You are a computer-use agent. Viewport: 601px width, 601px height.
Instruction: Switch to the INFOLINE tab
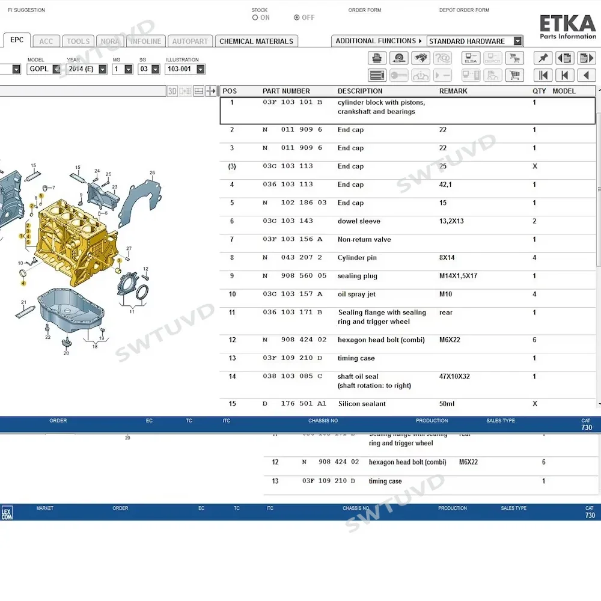[x=146, y=41]
